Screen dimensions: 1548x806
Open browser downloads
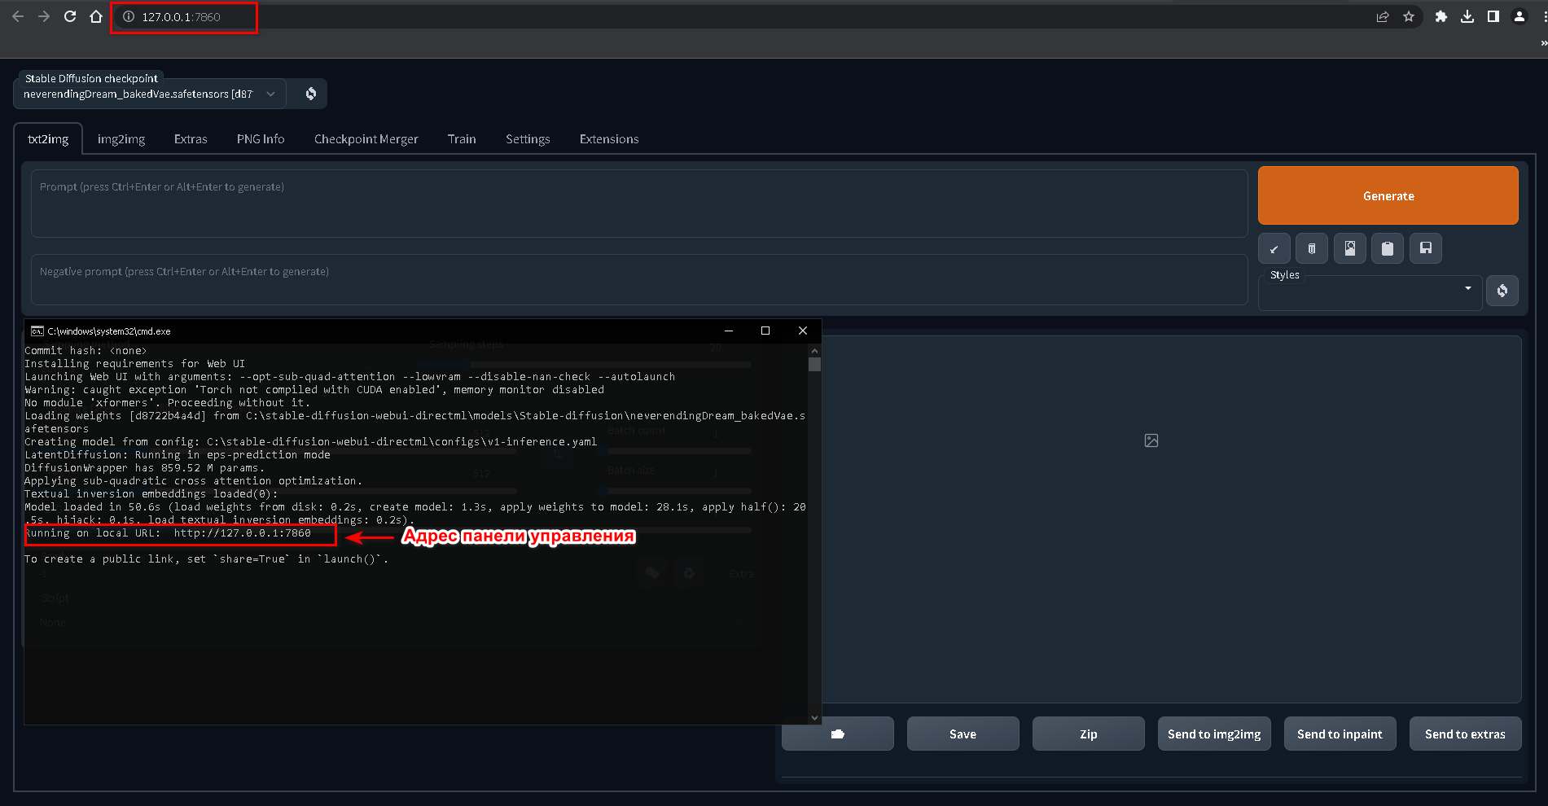point(1467,16)
